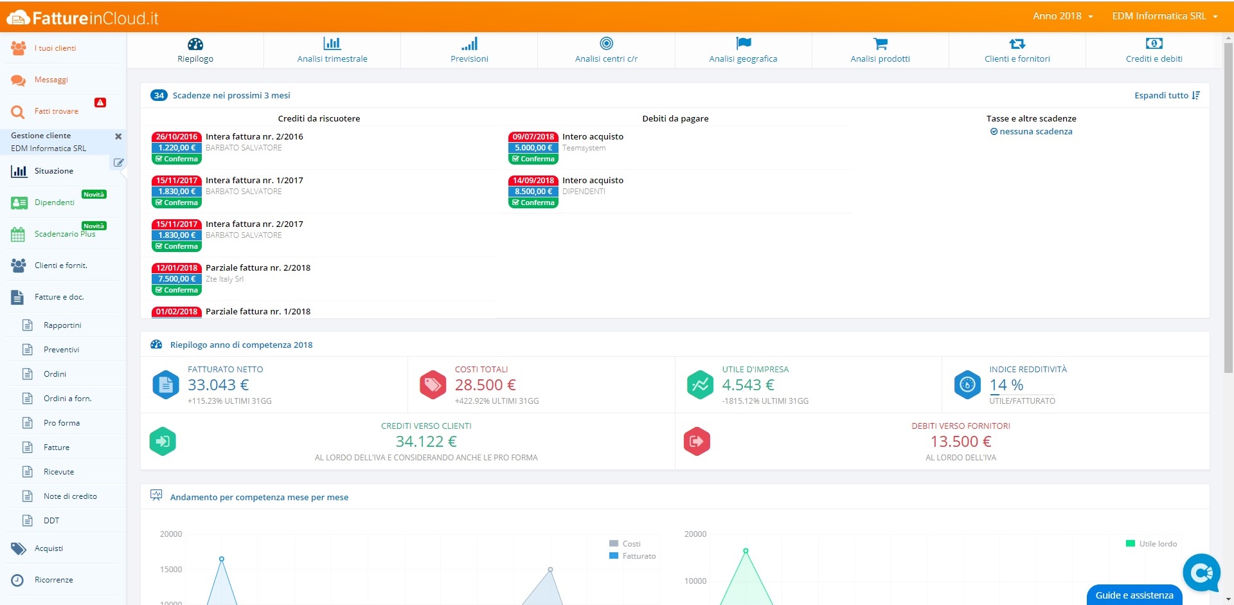Viewport: 1234px width, 605px height.
Task: Open Guide e assistenza help button
Action: (x=1134, y=595)
